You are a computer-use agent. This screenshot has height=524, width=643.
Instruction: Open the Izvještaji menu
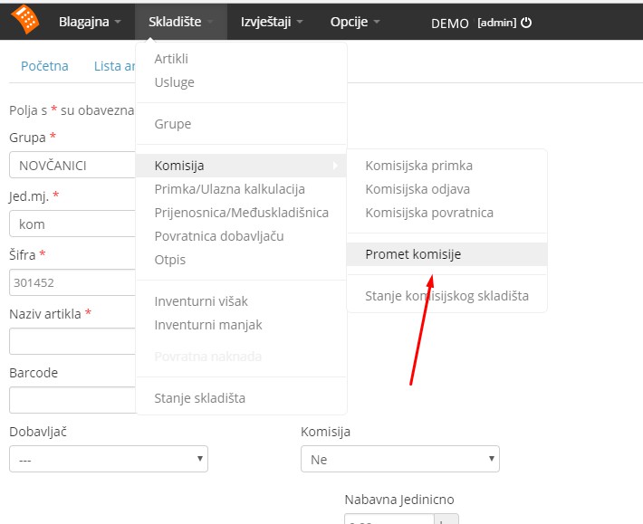tap(272, 22)
